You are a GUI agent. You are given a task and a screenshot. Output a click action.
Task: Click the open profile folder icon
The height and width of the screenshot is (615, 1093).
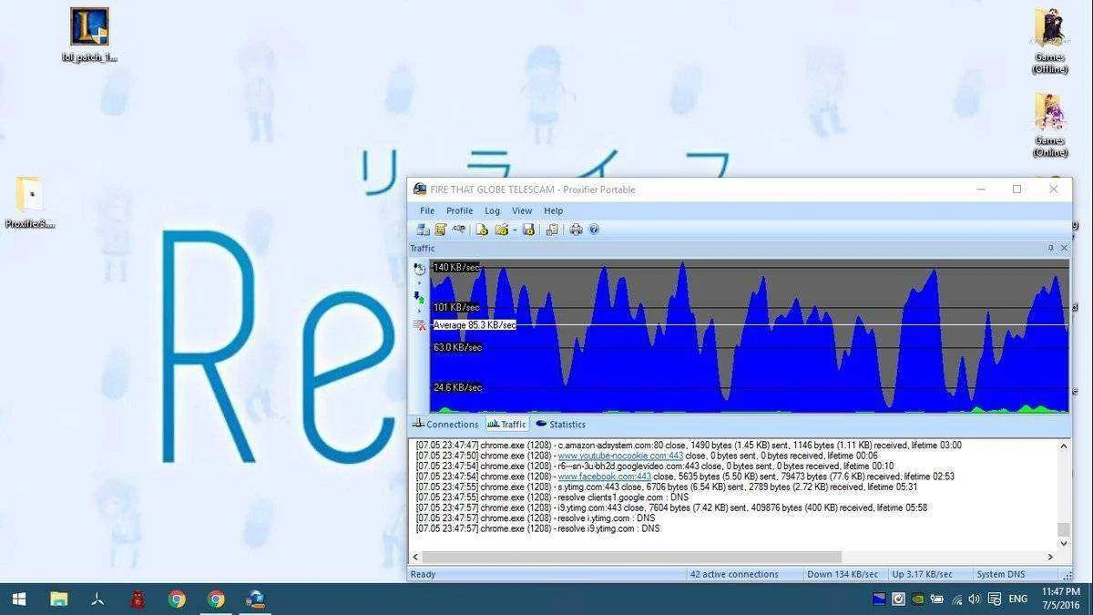[x=502, y=230]
